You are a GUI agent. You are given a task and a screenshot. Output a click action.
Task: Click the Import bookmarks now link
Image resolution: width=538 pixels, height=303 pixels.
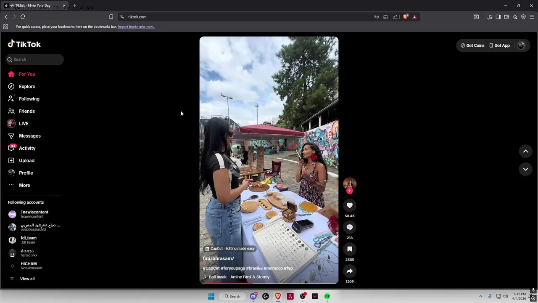tap(136, 27)
